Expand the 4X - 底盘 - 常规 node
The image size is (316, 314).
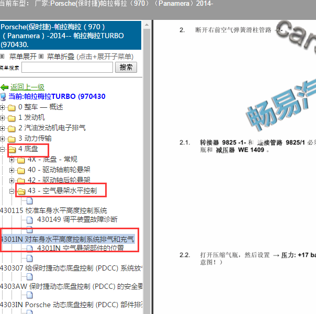coord(12,160)
